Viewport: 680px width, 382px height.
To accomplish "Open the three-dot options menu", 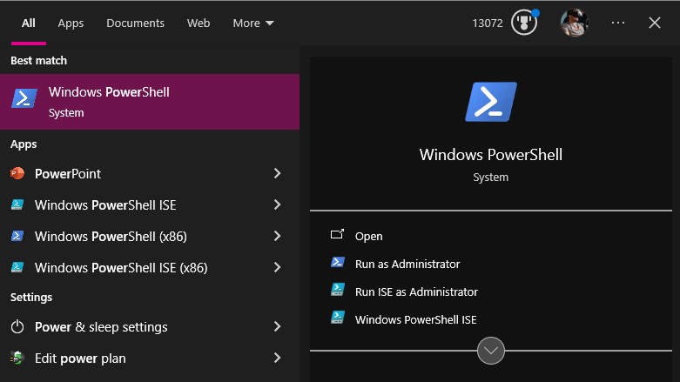I will tap(618, 23).
